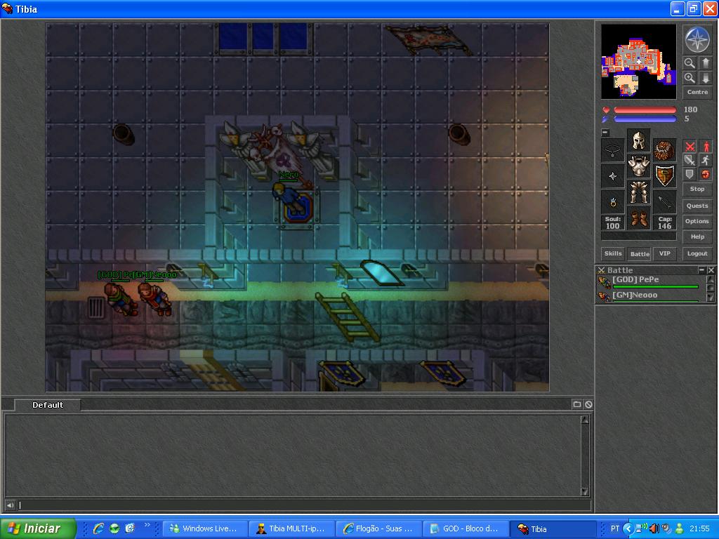Select the shield equipment slot

coord(664,176)
